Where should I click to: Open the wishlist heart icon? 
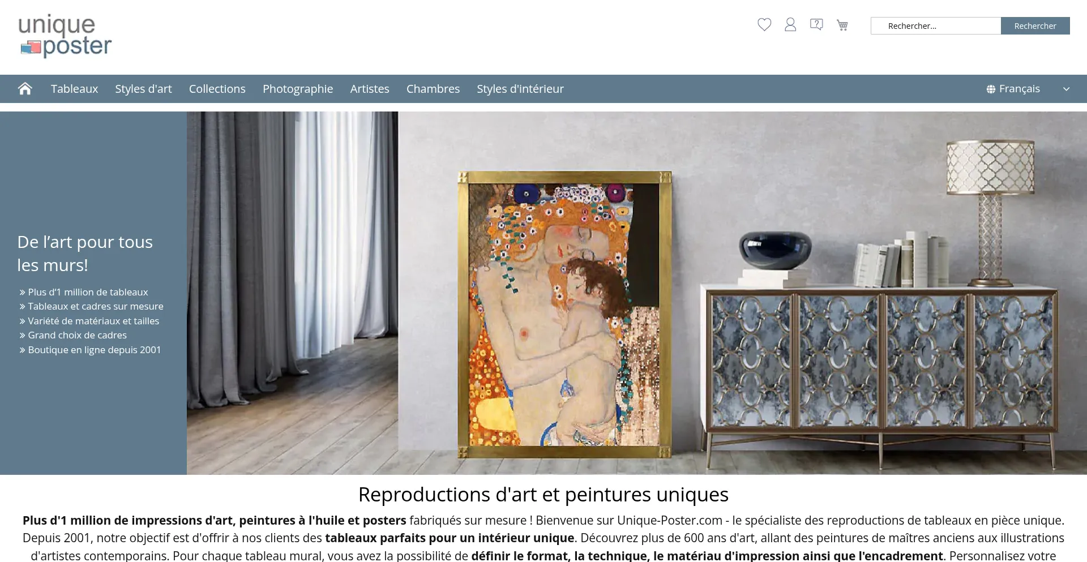tap(764, 25)
